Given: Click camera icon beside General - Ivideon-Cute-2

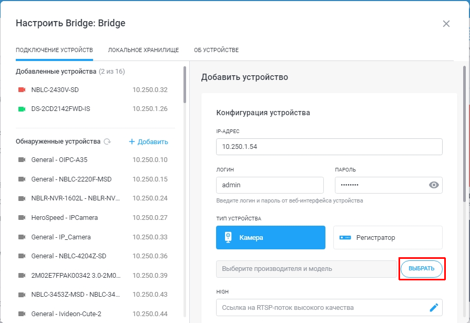Looking at the screenshot, I should (x=22, y=314).
